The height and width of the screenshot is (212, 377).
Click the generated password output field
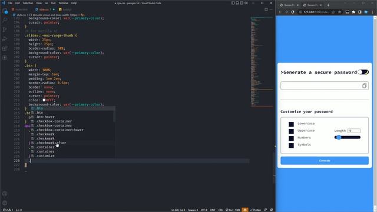click(x=325, y=85)
